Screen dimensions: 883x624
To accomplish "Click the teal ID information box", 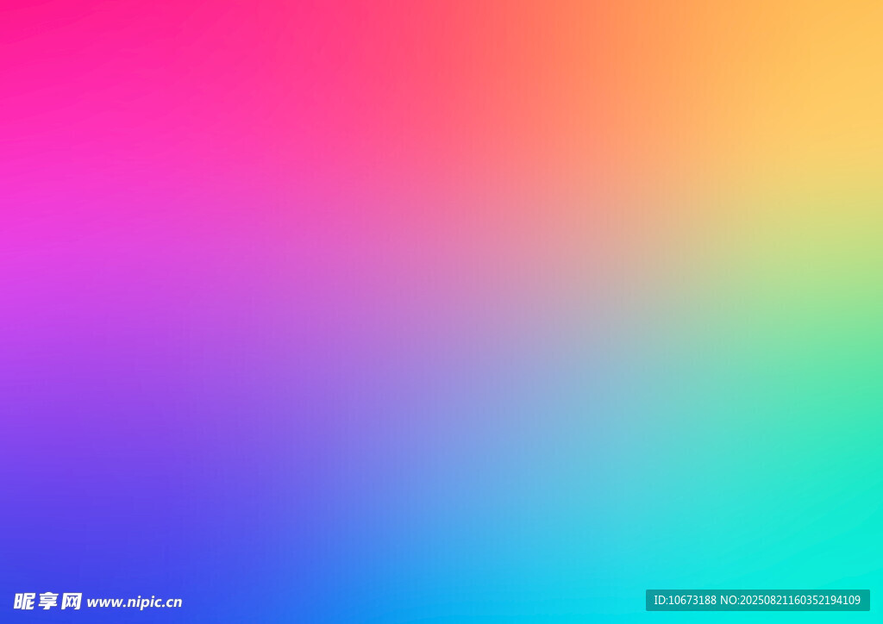I will pyautogui.click(x=757, y=600).
